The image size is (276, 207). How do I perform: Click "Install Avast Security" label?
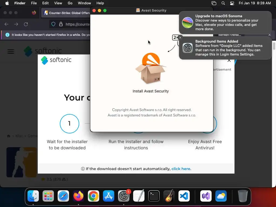pyautogui.click(x=151, y=91)
